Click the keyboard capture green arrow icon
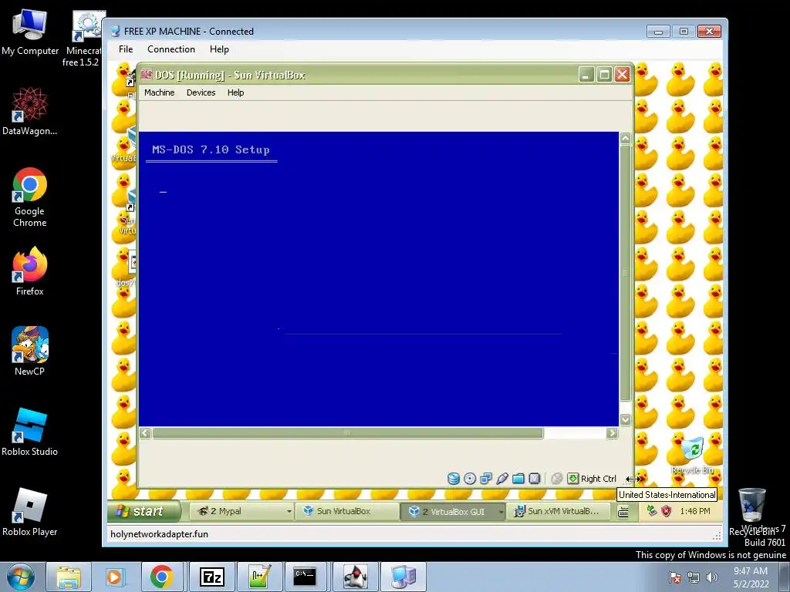Screen dimensions: 790x592 tap(573, 479)
